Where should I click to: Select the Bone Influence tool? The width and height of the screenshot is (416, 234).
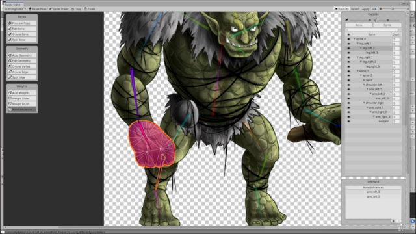(x=21, y=110)
